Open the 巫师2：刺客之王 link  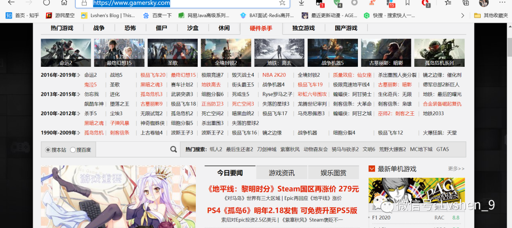pyautogui.click(x=396, y=114)
